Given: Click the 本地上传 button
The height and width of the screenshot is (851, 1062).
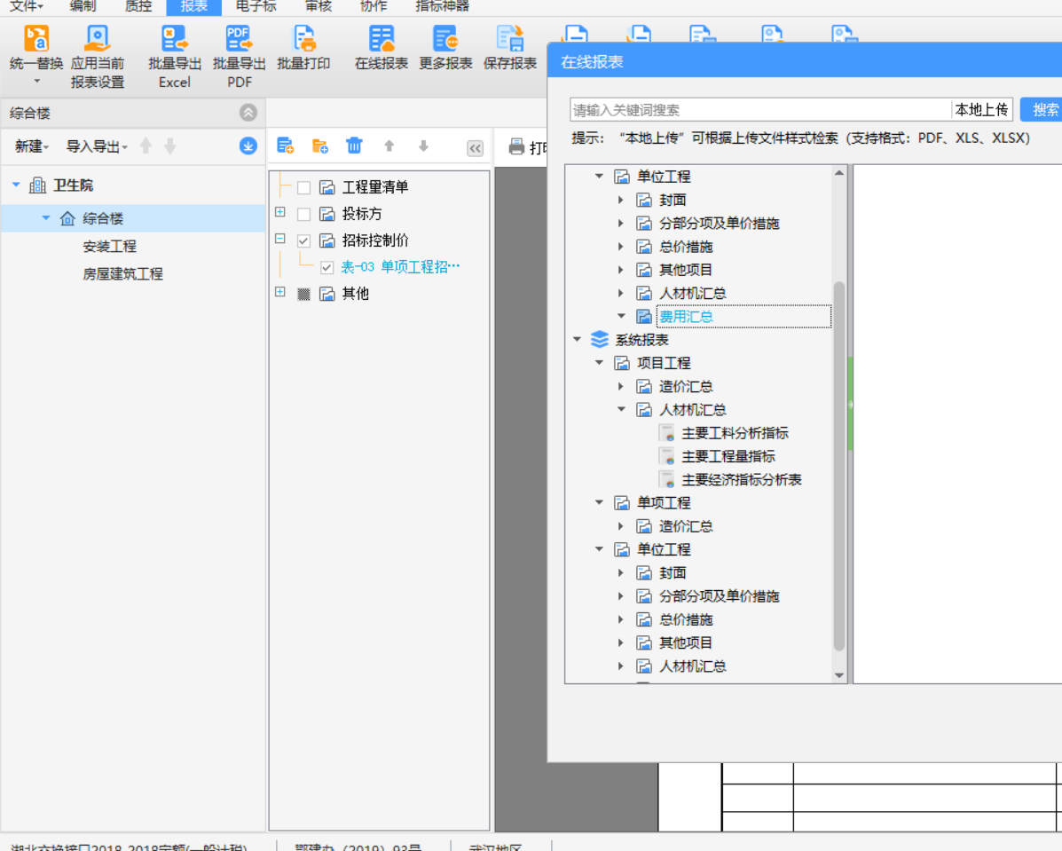Looking at the screenshot, I should [x=981, y=110].
